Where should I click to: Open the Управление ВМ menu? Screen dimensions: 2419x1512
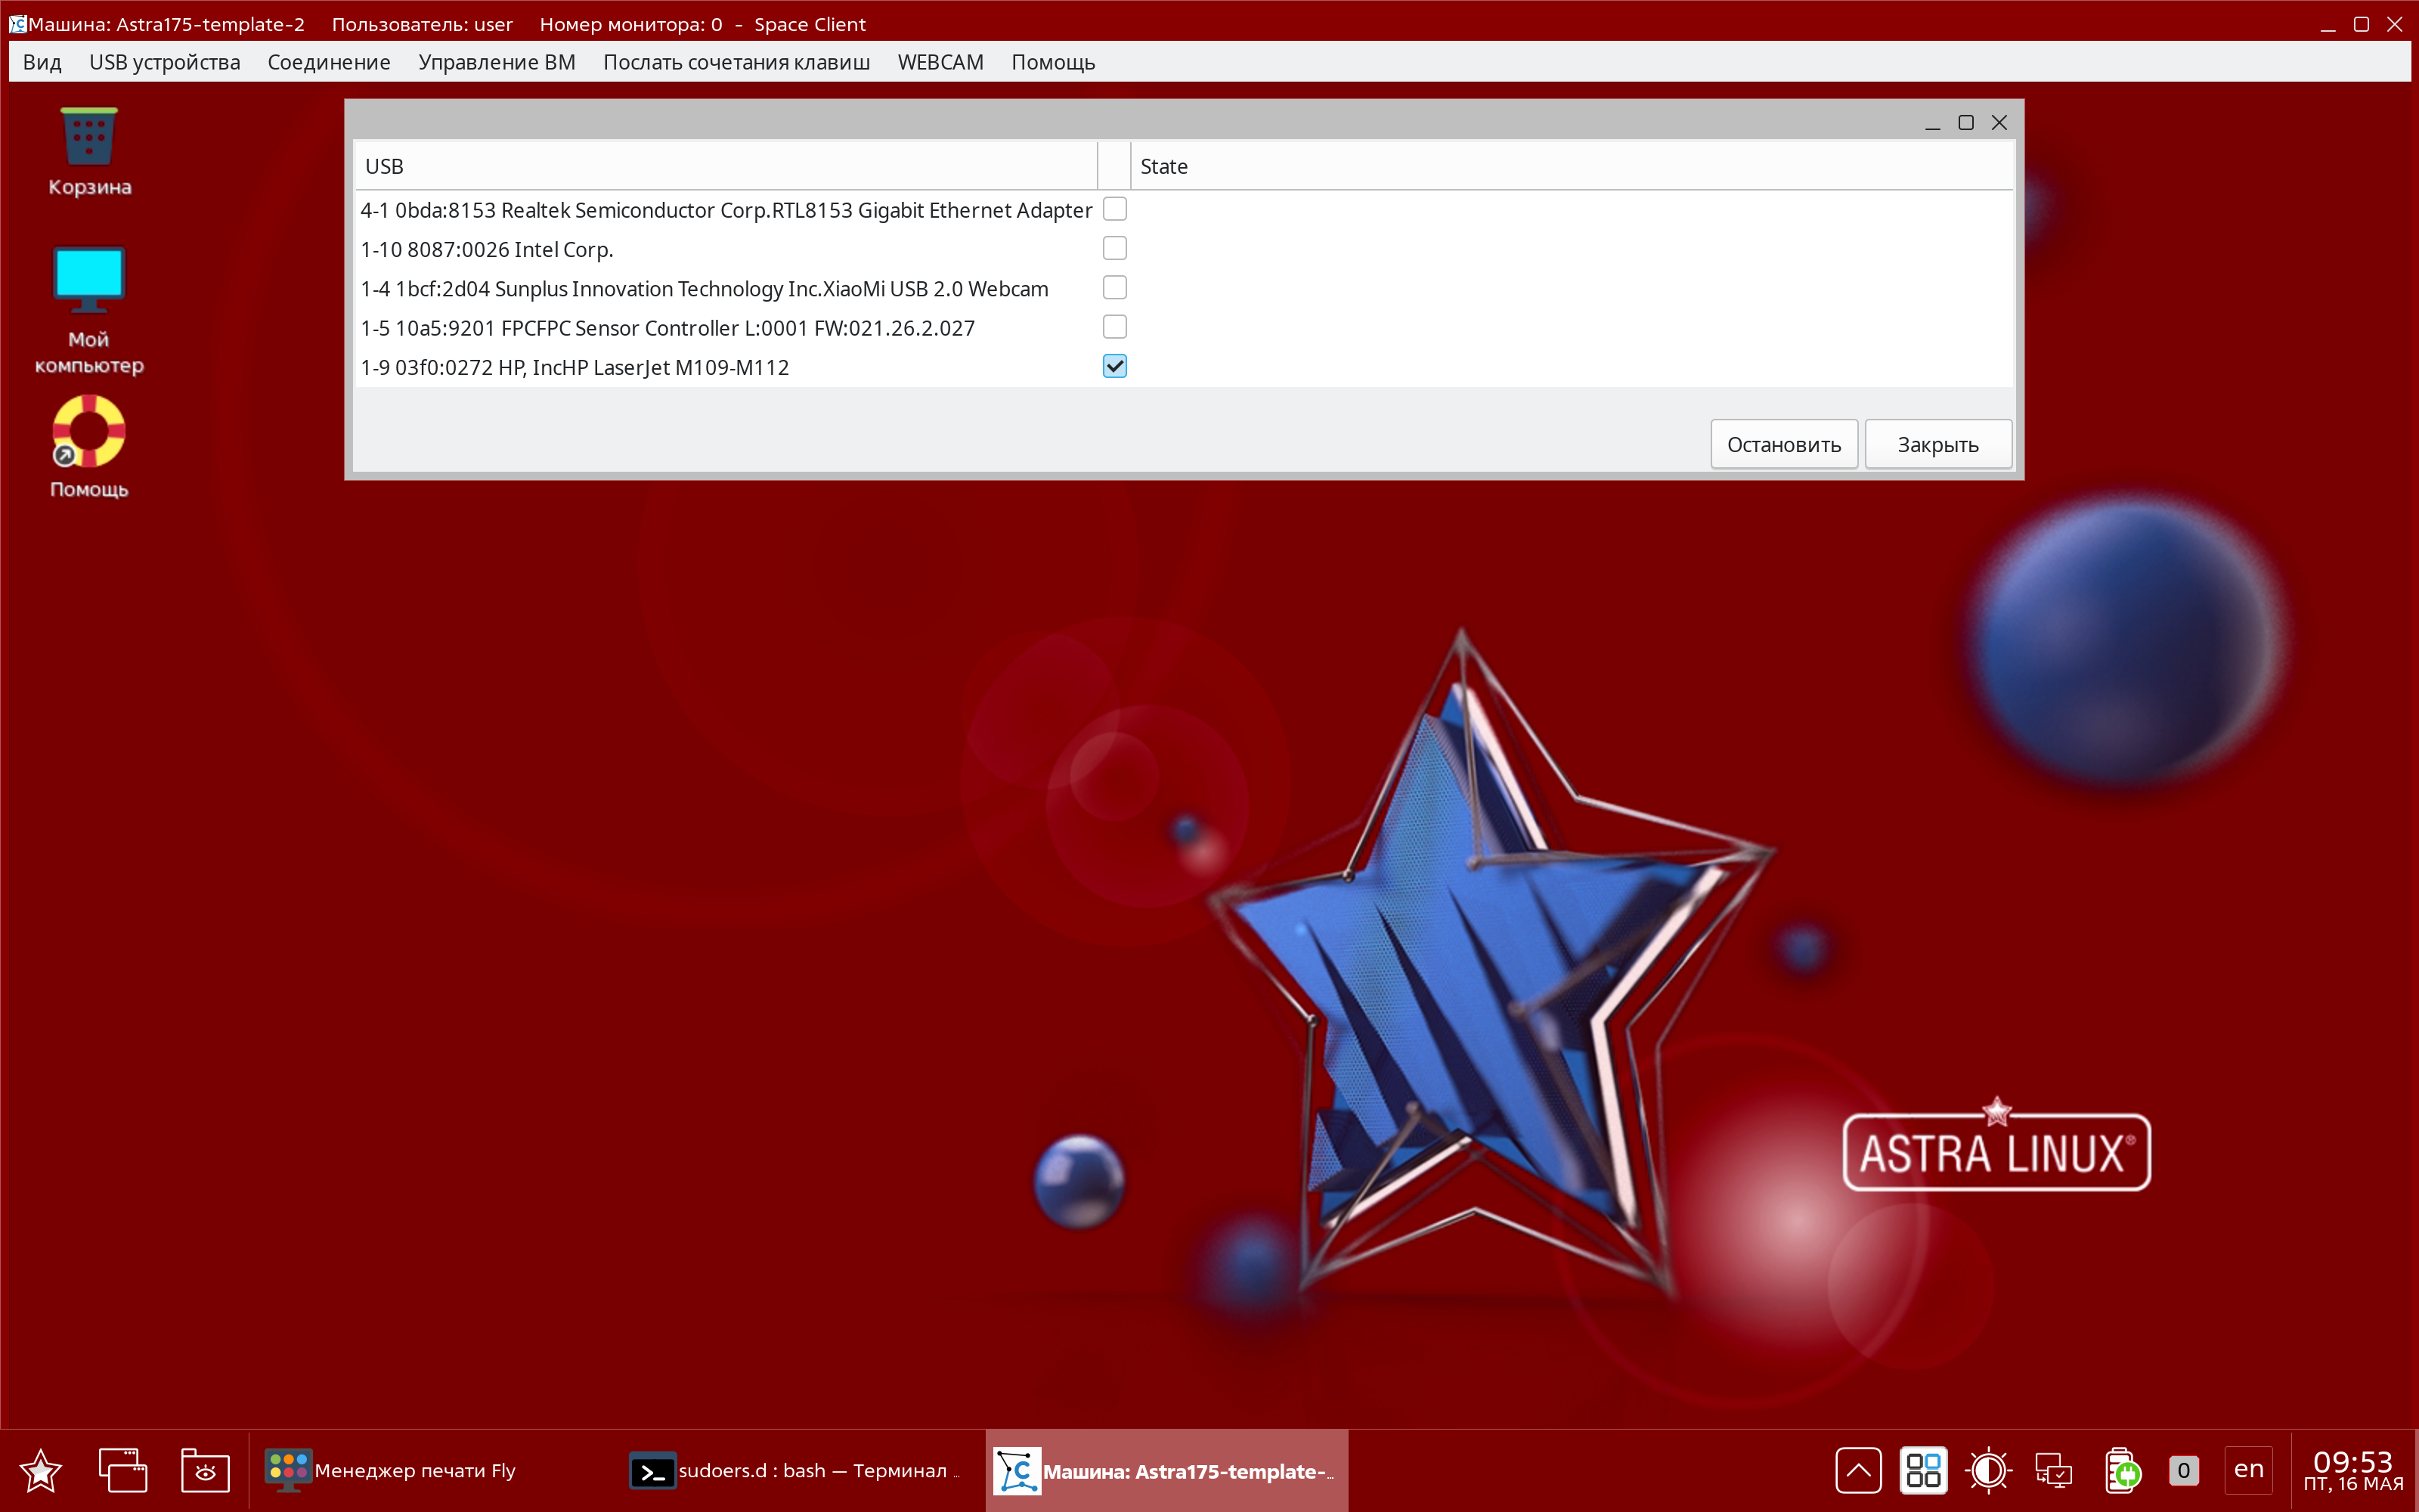496,62
